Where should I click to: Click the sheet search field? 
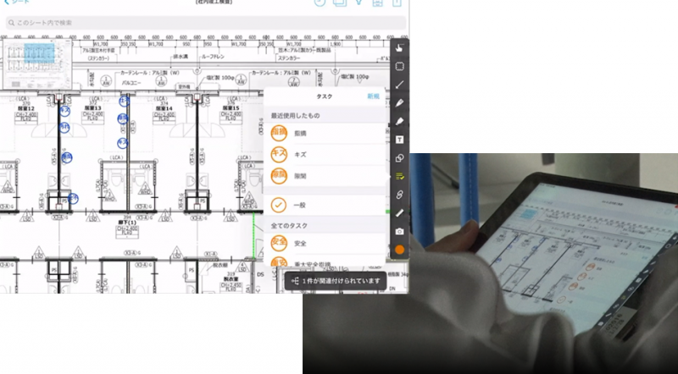point(206,23)
